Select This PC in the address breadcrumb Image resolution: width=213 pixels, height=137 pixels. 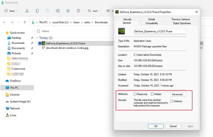point(43,22)
